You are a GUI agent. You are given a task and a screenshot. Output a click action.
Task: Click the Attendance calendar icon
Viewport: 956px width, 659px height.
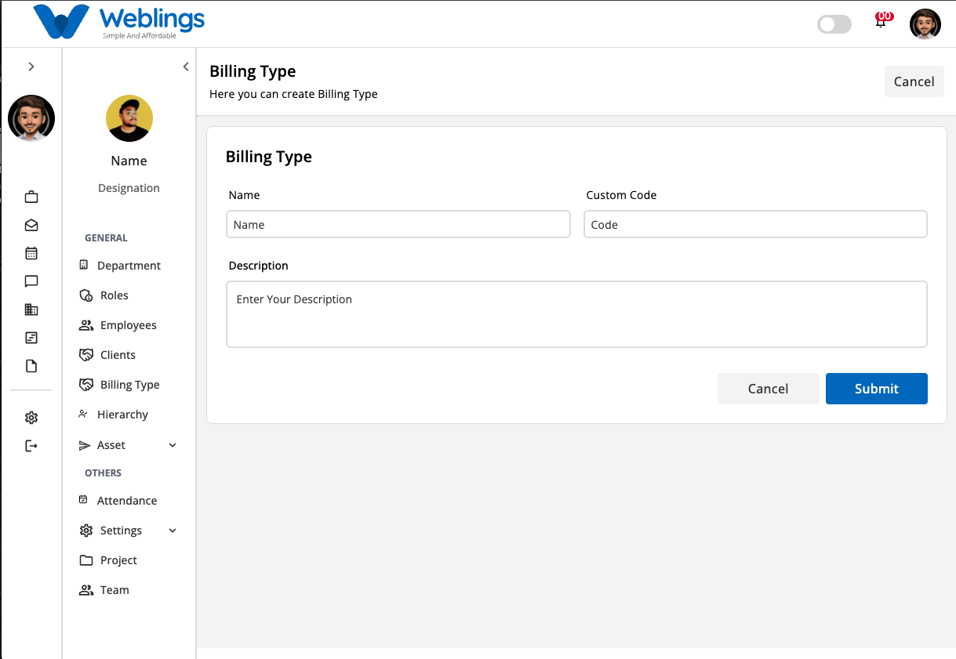point(84,500)
